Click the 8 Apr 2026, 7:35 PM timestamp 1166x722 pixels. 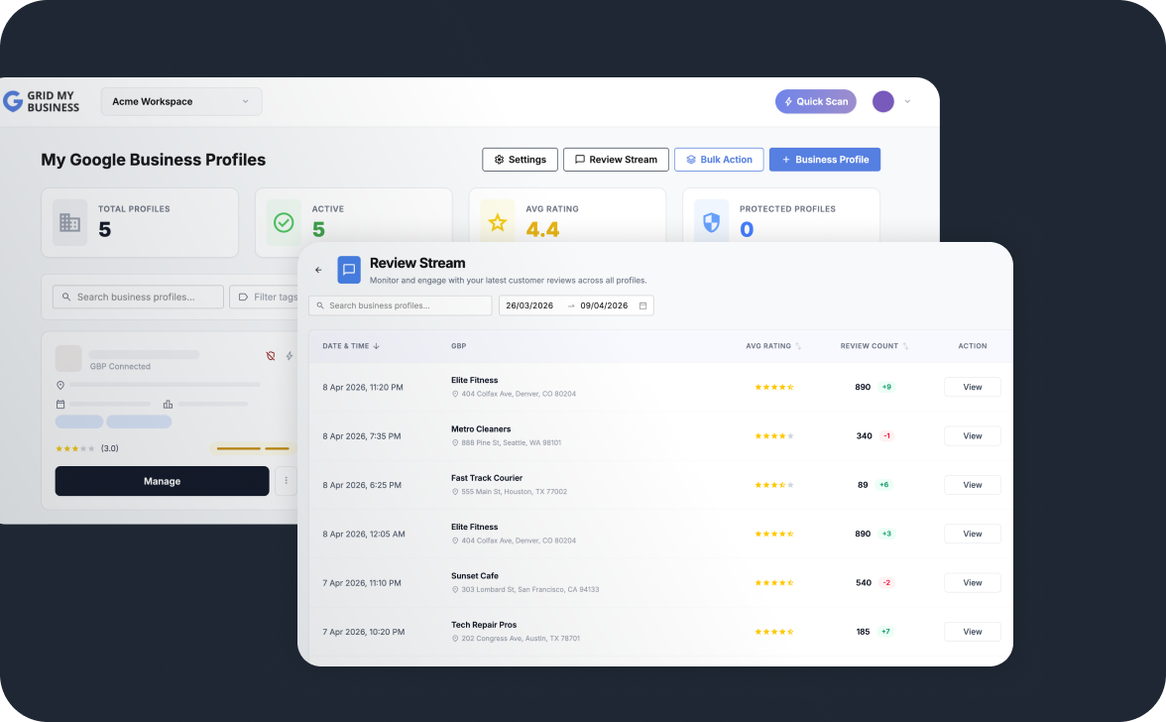tap(361, 436)
